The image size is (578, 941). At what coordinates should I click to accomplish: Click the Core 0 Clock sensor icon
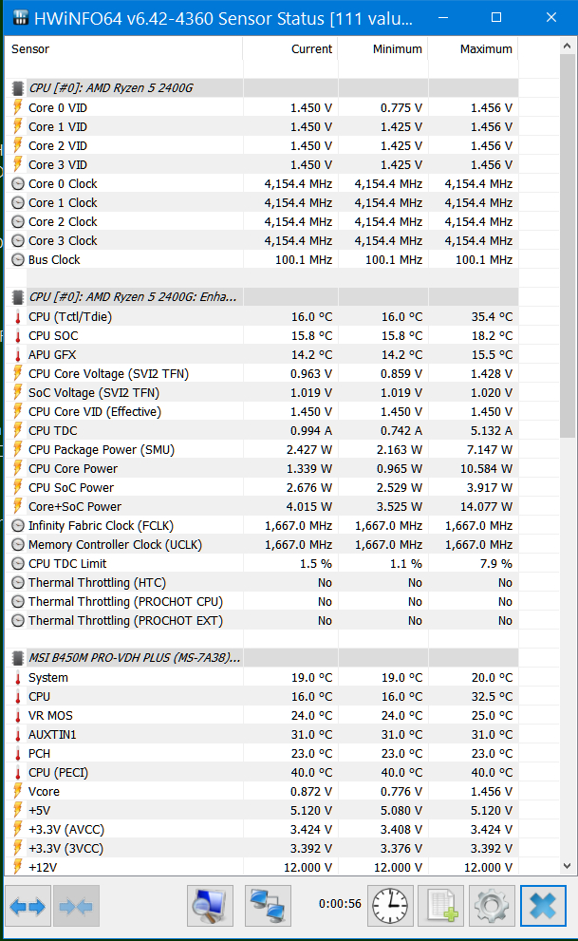tap(18, 183)
